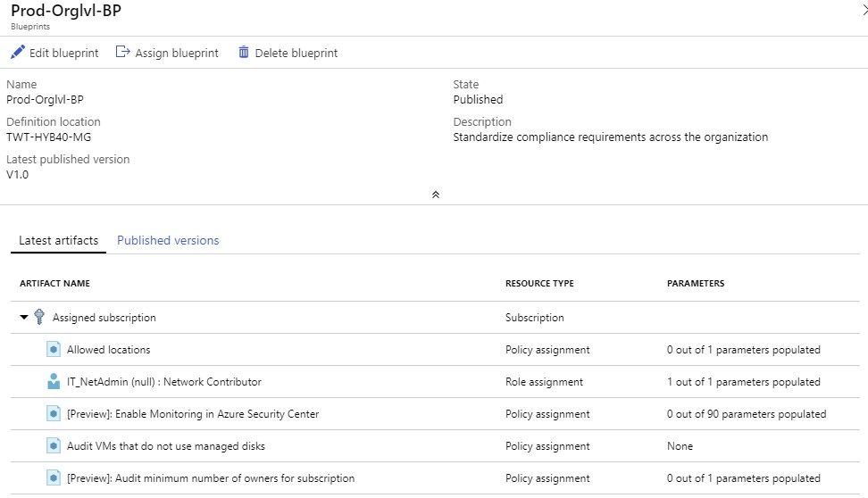868x498 pixels.
Task: Click the Edit blueprint pencil icon
Action: (x=17, y=53)
